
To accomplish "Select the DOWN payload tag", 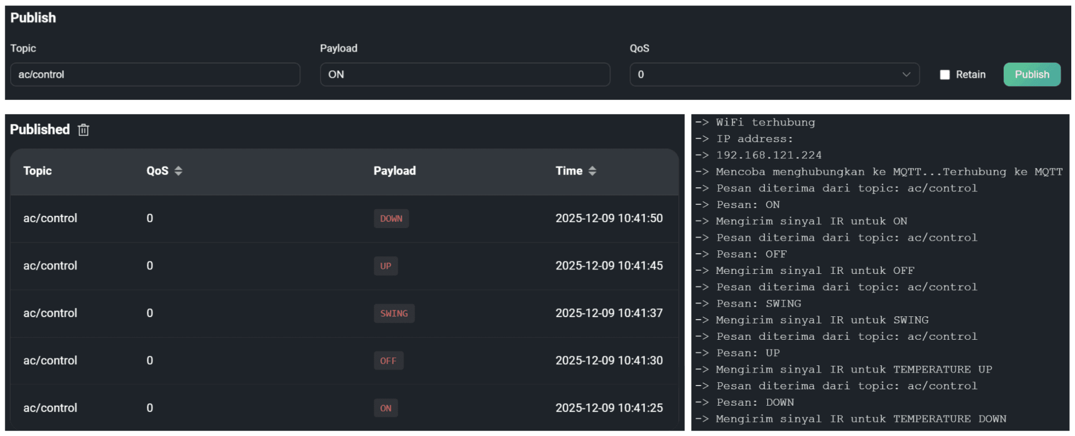I will 391,219.
